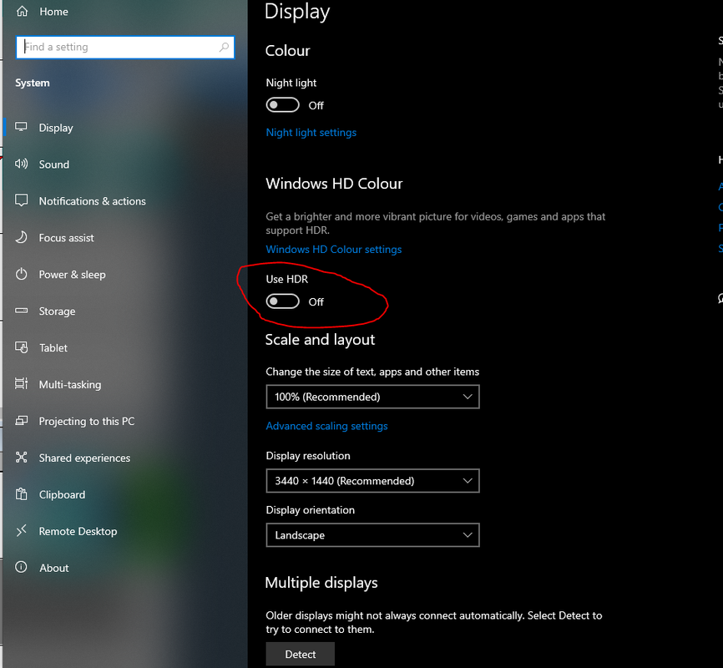Open the Display resolution dropdown

372,481
